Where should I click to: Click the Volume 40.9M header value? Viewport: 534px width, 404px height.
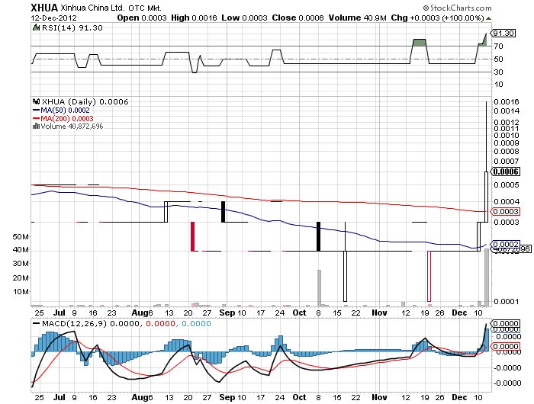357,18
